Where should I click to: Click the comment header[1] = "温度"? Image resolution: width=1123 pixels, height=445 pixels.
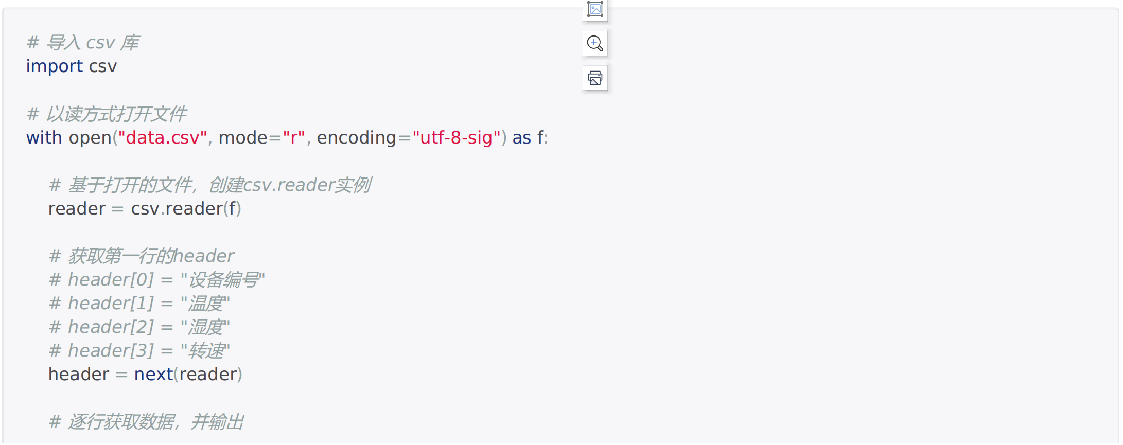click(x=139, y=304)
